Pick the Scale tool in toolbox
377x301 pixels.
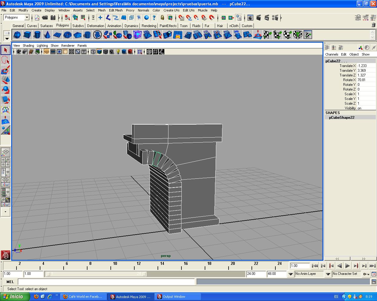(x=5, y=100)
